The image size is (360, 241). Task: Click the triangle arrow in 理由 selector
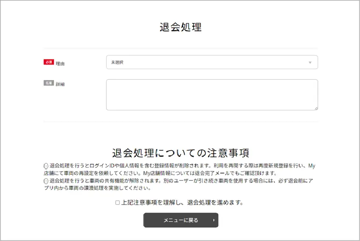310,63
